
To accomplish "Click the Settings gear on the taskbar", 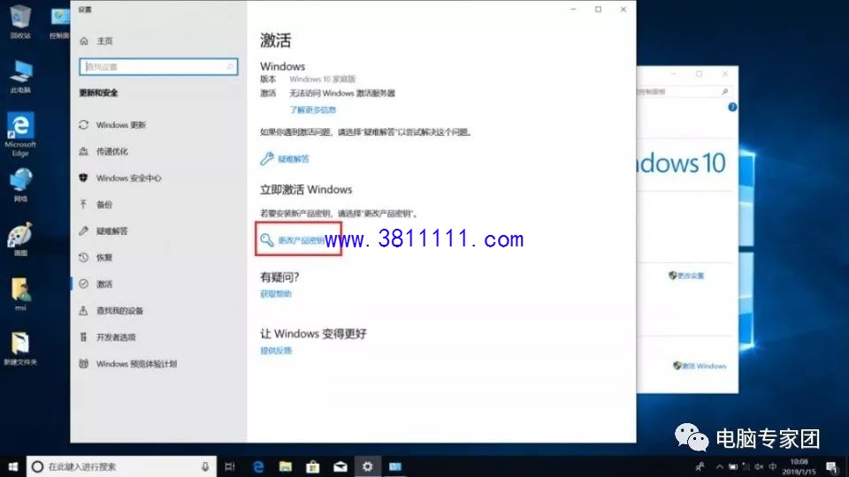I will point(368,466).
